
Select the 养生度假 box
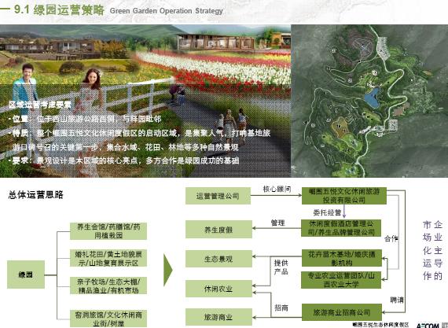pyautogui.click(x=218, y=230)
